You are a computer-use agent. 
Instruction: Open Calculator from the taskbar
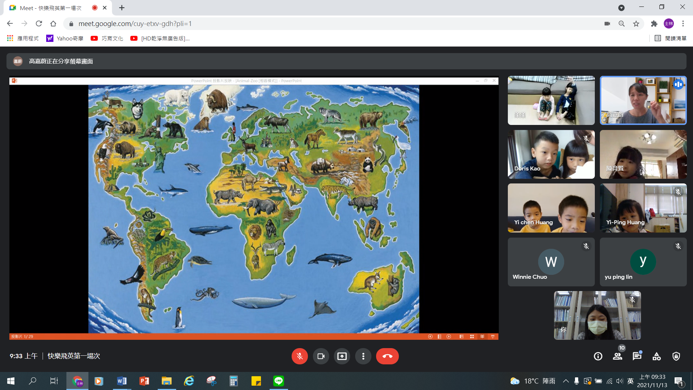(234, 381)
